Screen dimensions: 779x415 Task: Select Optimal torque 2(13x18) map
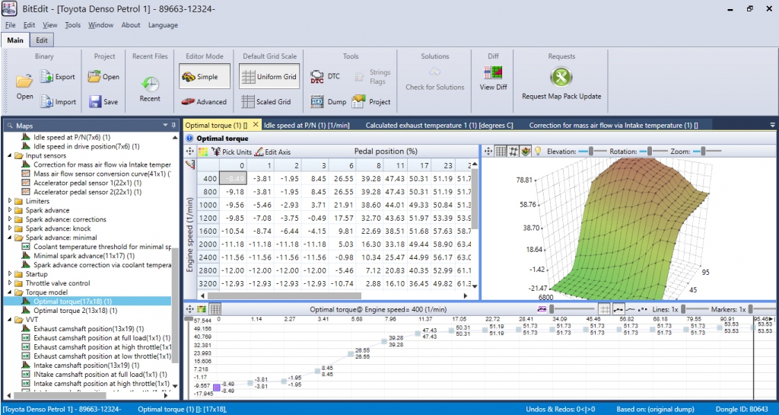pyautogui.click(x=75, y=310)
